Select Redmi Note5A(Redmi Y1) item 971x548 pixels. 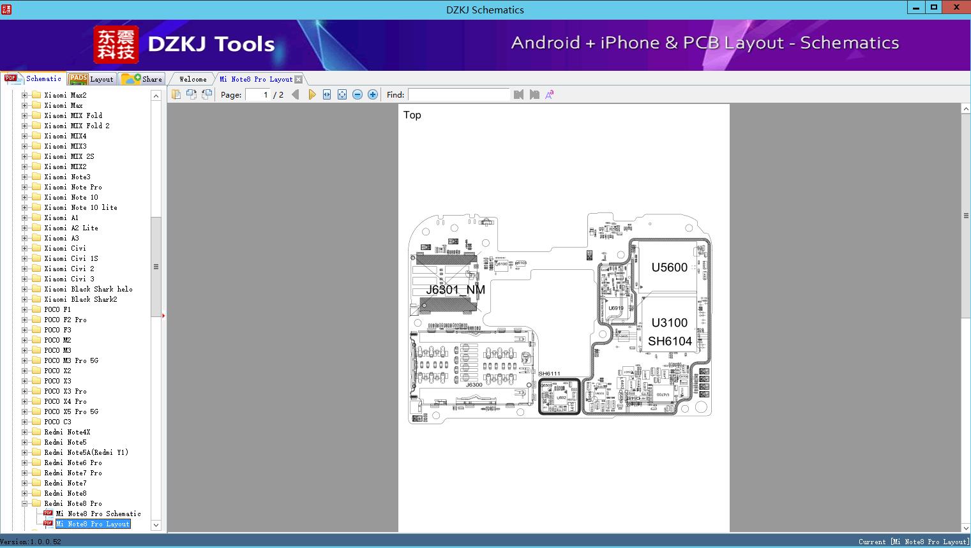(x=86, y=452)
